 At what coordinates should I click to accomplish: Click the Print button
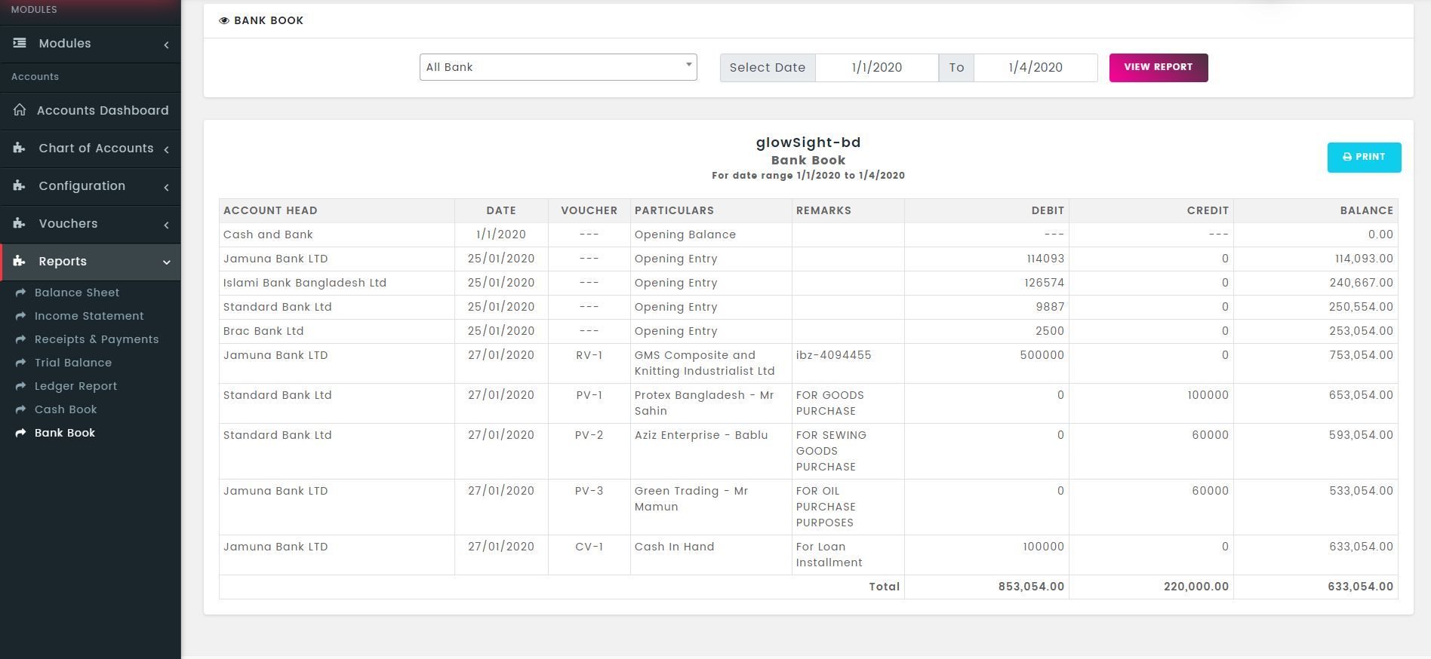(1364, 157)
